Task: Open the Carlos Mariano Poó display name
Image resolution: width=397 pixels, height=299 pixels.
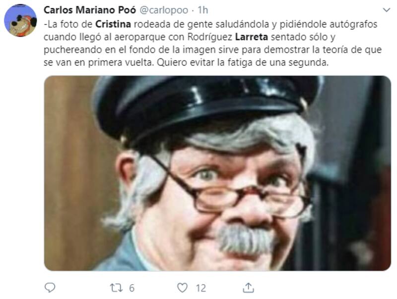Action: (90, 10)
